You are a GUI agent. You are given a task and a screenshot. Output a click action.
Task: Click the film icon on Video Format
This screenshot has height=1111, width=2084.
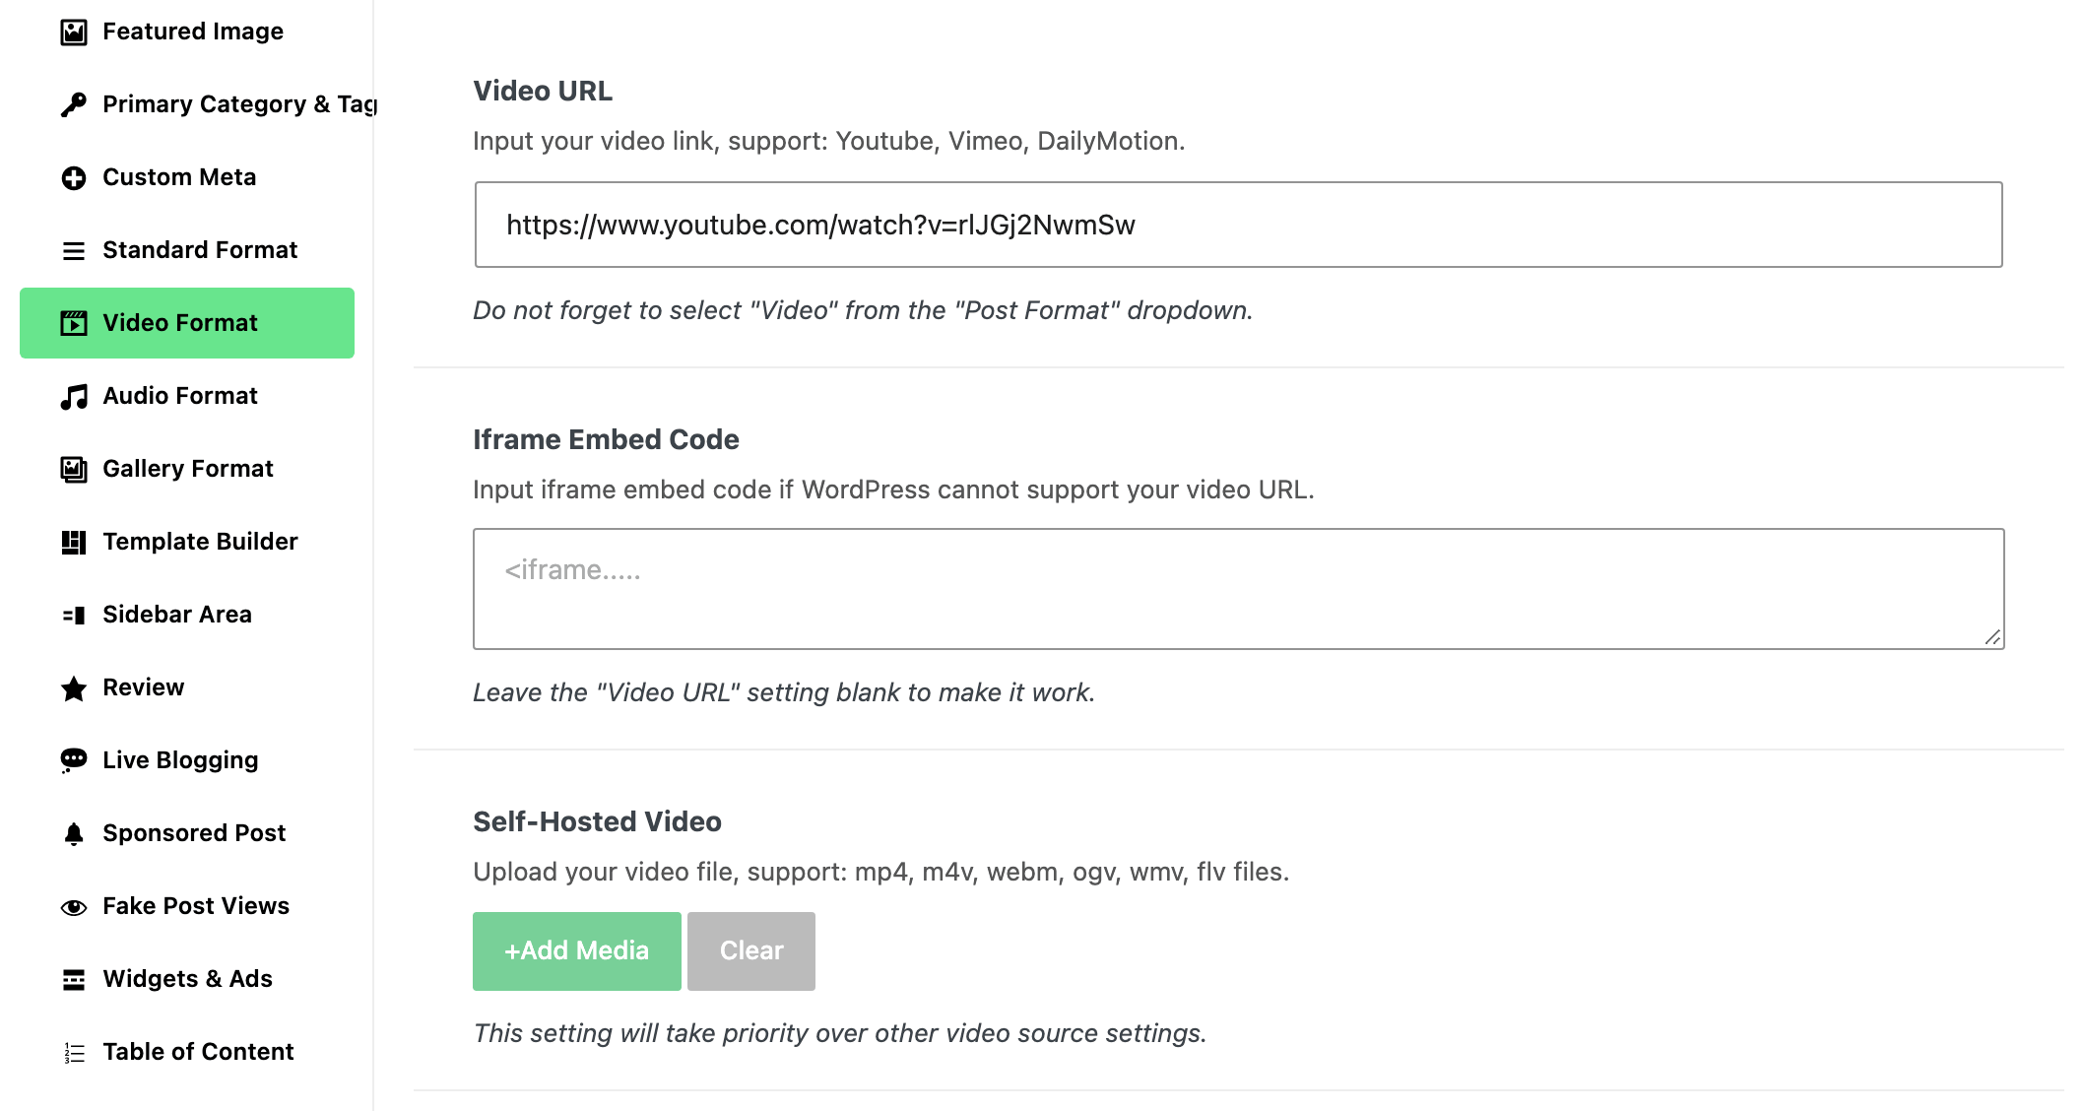[x=74, y=323]
